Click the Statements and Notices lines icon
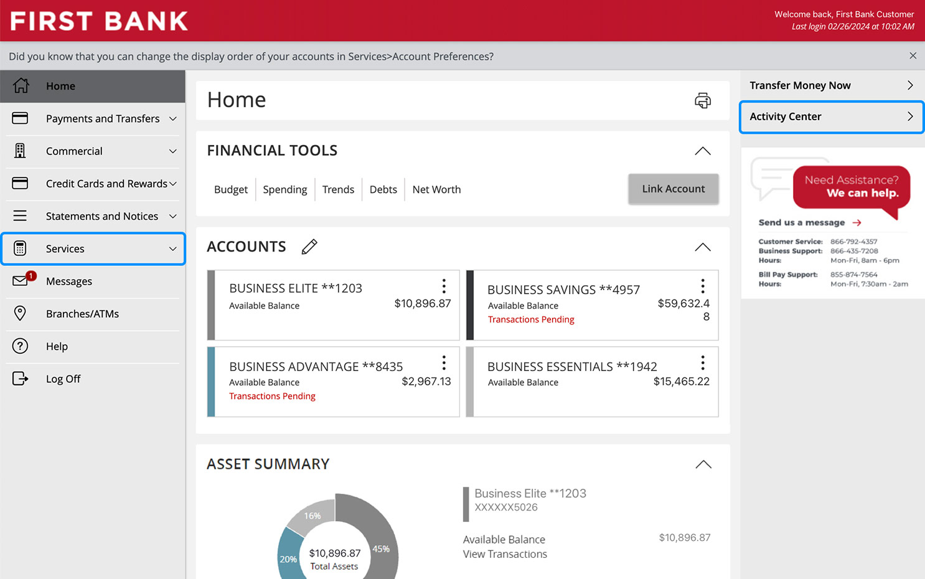This screenshot has width=925, height=579. click(x=20, y=216)
